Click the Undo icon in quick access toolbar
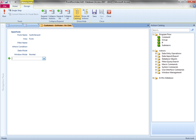Screen dimensions: 196x140 (x=10, y=2)
